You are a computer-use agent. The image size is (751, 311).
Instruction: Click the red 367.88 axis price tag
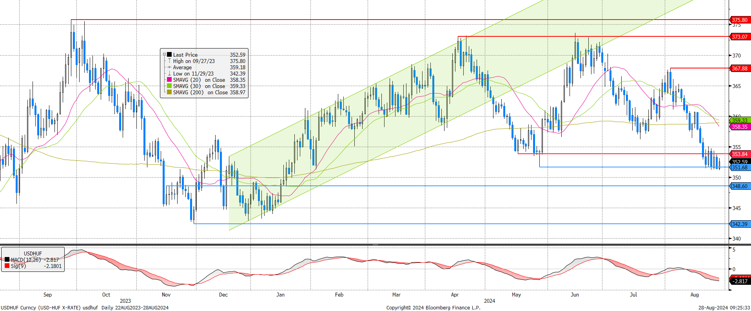[740, 68]
